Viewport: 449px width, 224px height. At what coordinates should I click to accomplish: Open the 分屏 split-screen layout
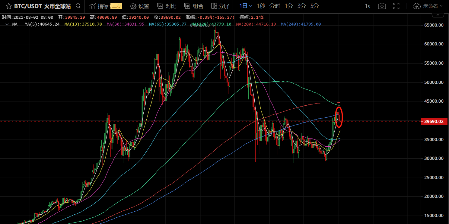coord(220,6)
